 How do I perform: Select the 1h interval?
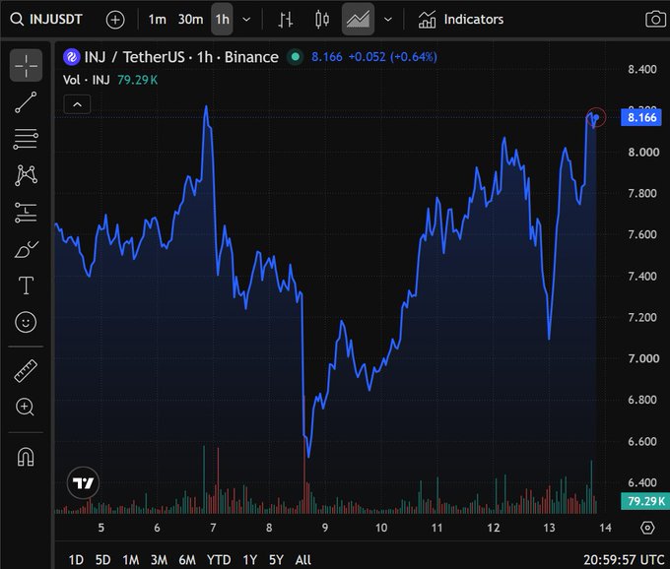[222, 20]
